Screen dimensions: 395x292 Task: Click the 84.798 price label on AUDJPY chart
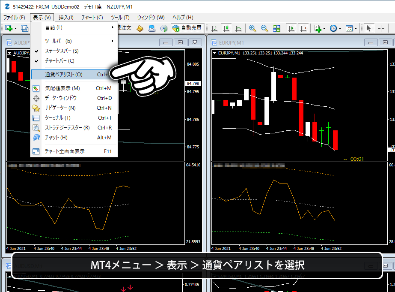[193, 83]
